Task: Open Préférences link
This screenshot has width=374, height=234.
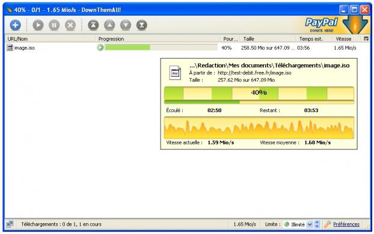Action: point(346,224)
